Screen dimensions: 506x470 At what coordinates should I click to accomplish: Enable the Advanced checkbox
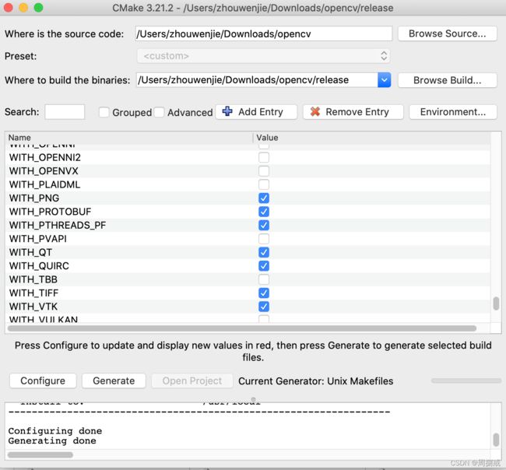[x=159, y=112]
